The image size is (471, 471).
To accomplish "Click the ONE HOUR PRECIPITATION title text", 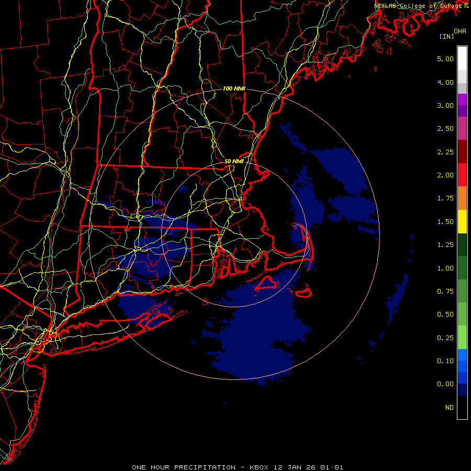I will [x=184, y=467].
